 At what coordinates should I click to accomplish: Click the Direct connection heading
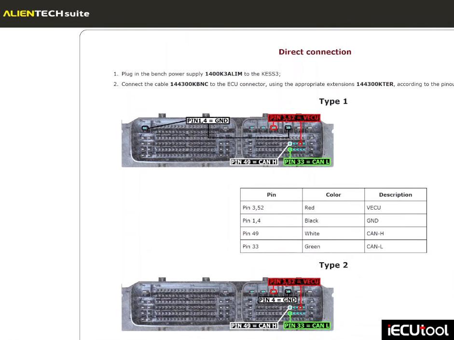[x=315, y=52]
